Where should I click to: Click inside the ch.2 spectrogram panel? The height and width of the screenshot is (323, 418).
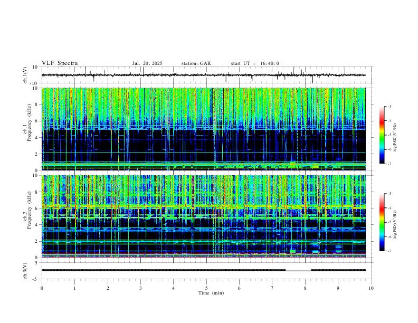[204, 216]
